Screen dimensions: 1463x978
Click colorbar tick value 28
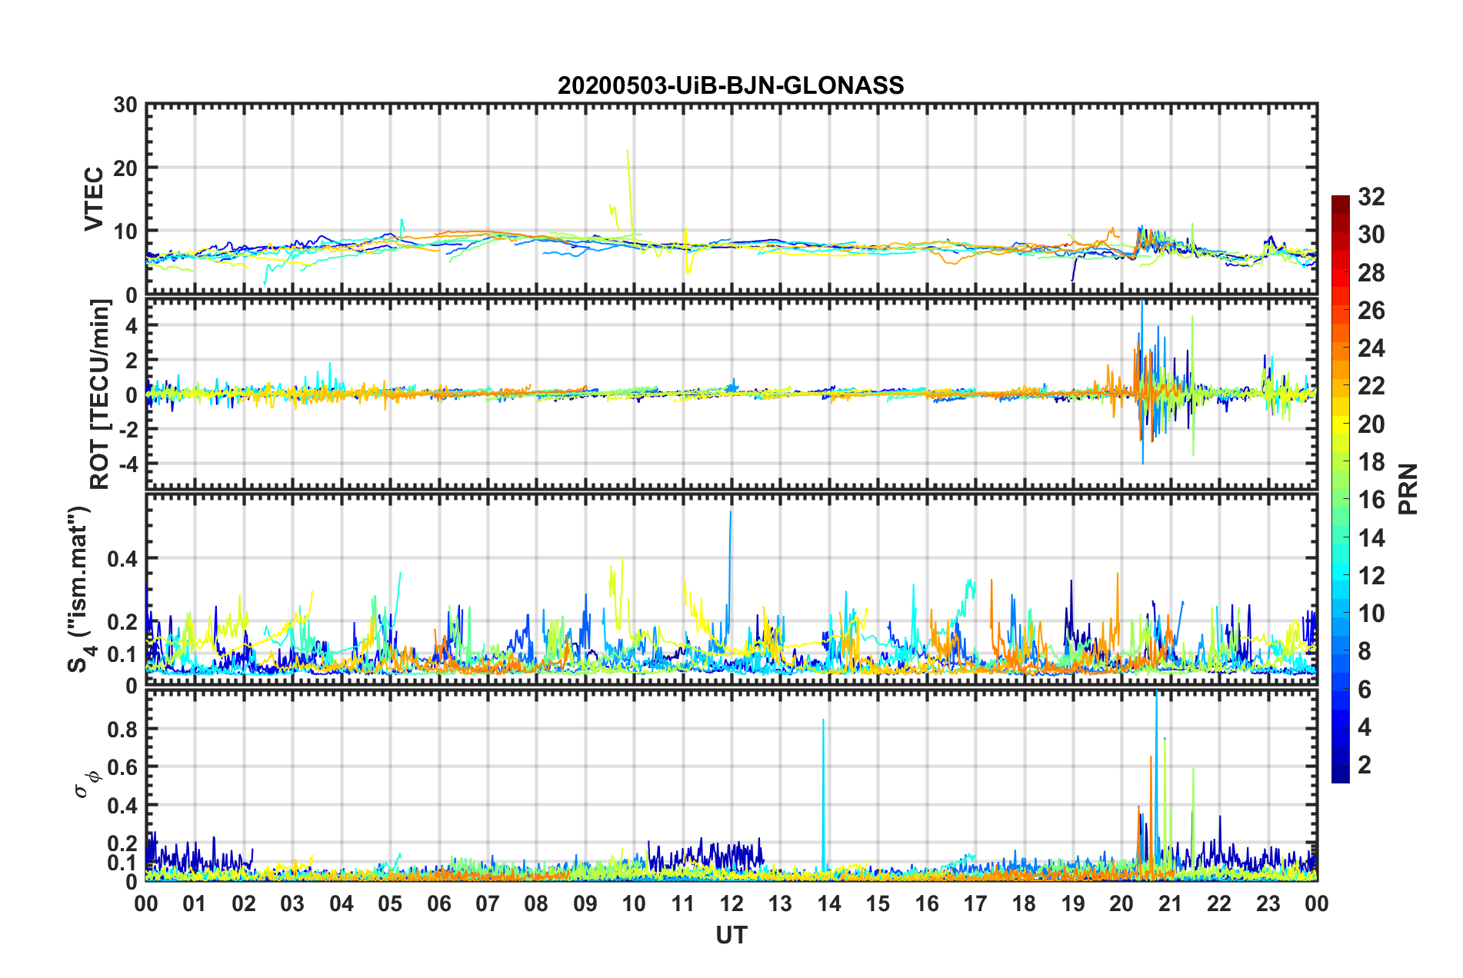[x=1371, y=273]
